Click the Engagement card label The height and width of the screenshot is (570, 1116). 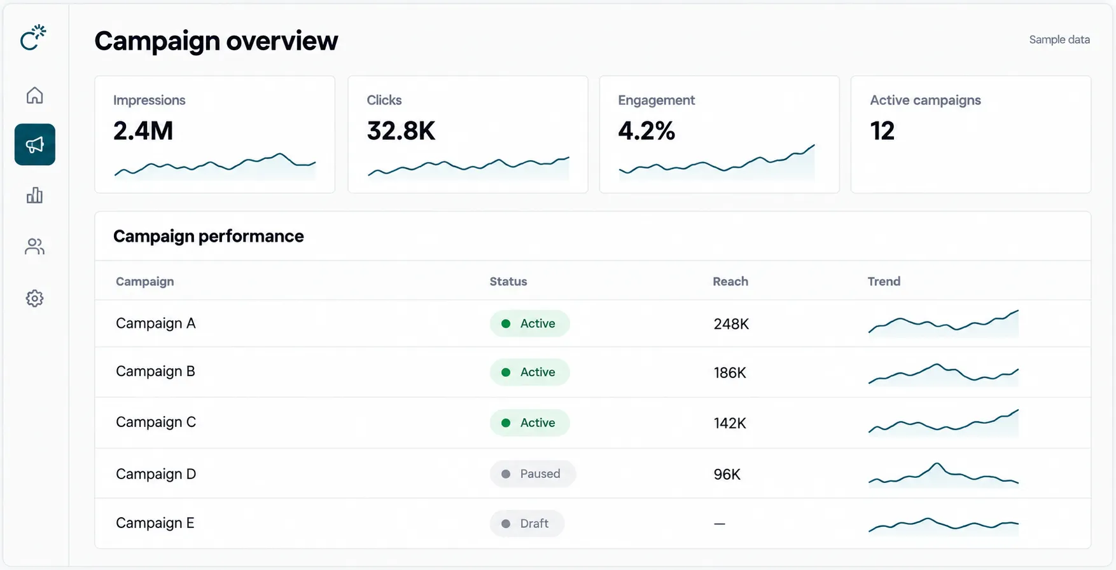[657, 100]
